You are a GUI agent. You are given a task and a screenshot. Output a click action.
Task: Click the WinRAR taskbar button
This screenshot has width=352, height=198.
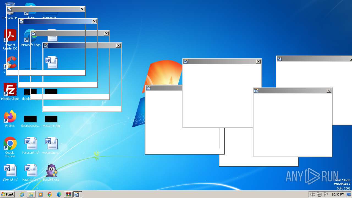point(68,194)
